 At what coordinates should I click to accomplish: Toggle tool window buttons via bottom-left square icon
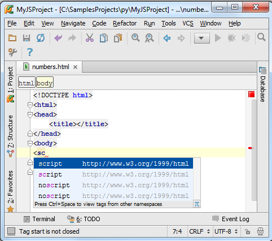11,231
